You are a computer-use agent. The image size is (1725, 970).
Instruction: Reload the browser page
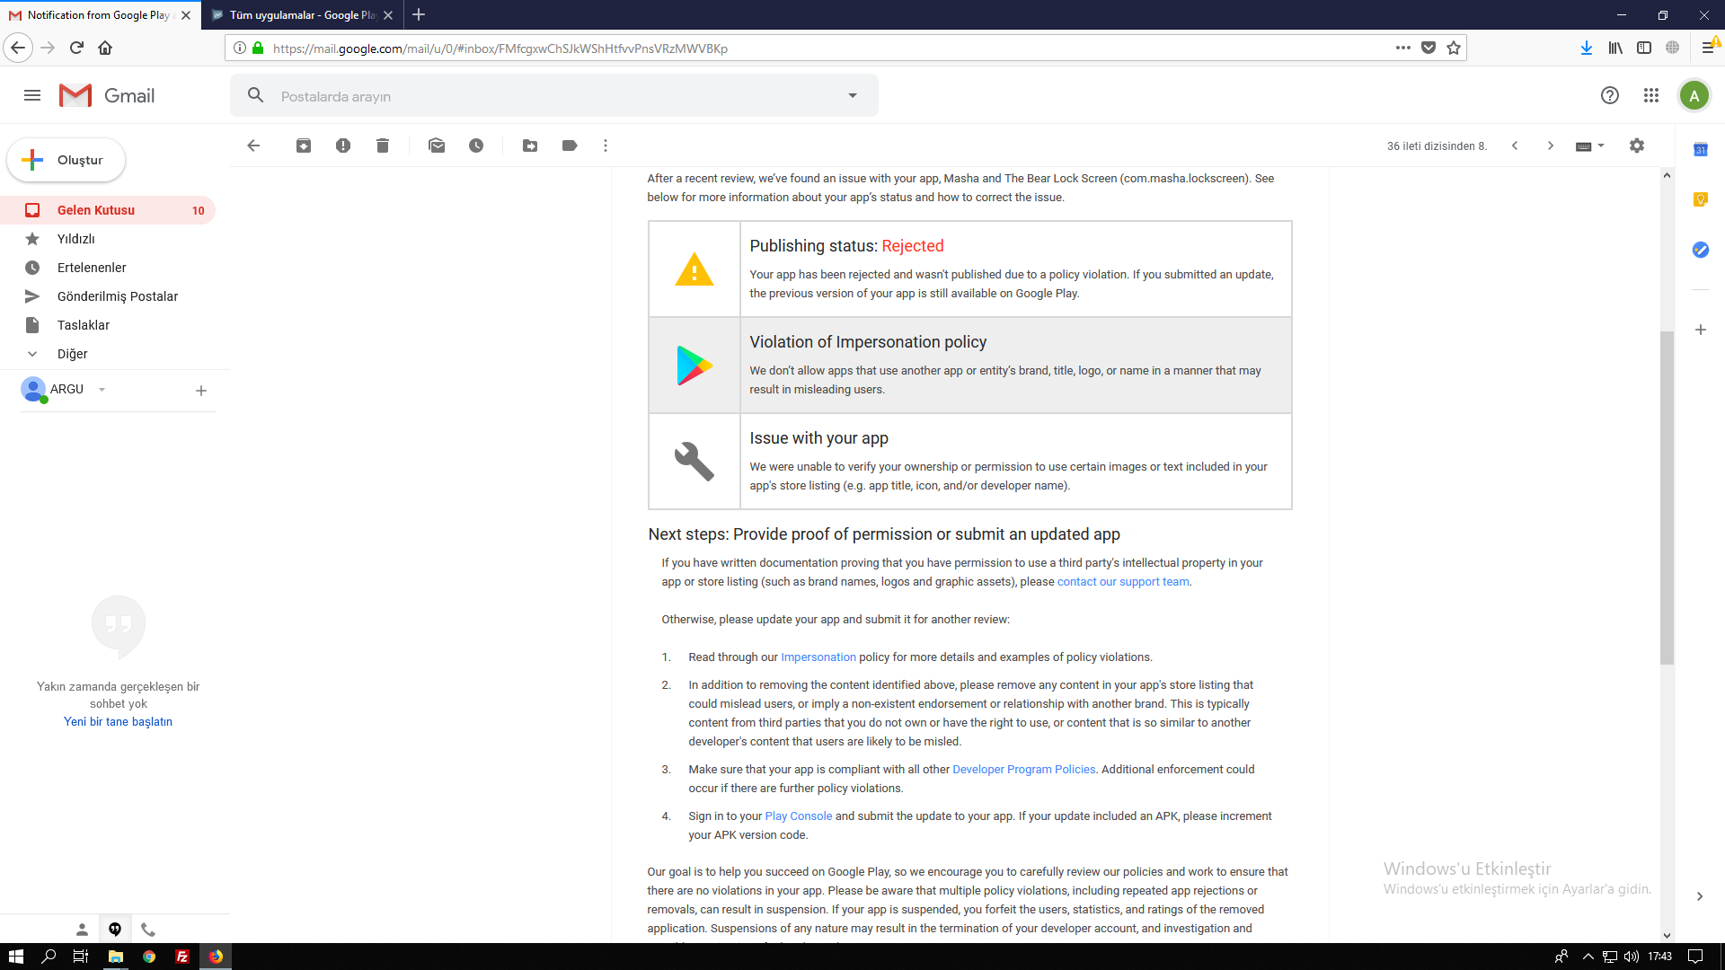[76, 48]
